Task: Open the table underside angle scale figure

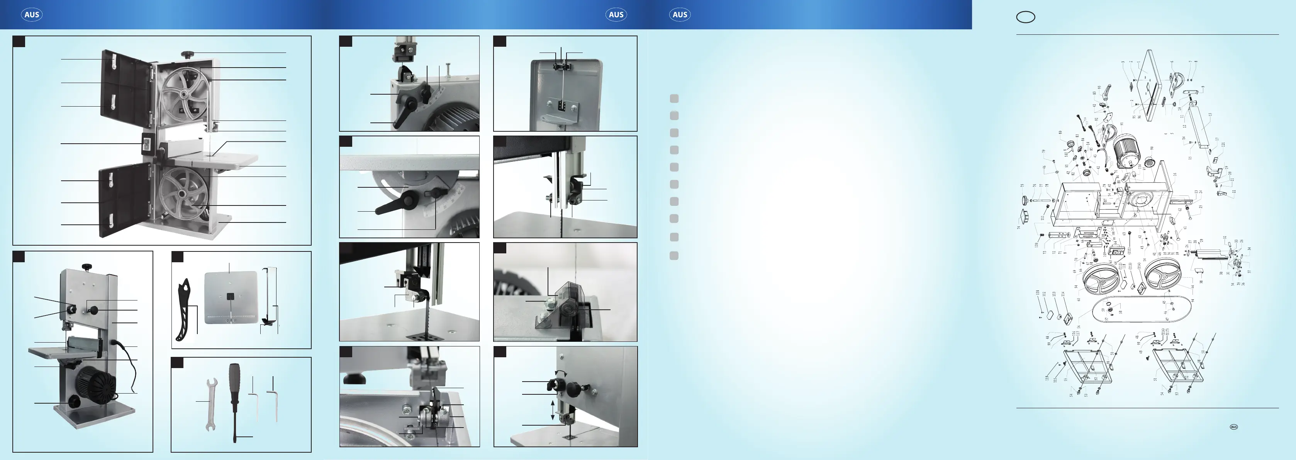Action: coord(409,187)
